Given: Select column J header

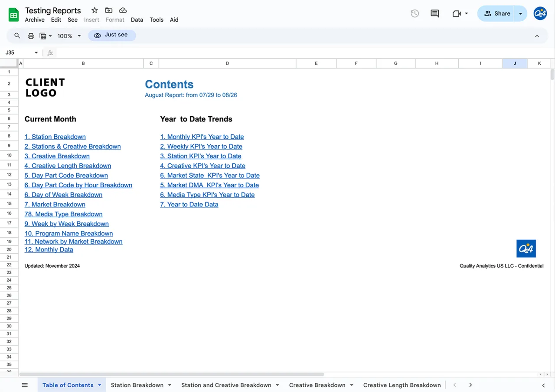Looking at the screenshot, I should (x=515, y=63).
